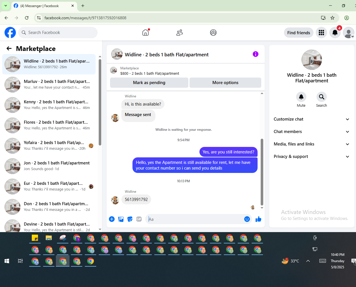Click the 5613991792 message bubble
The image size is (356, 287).
[x=136, y=200]
